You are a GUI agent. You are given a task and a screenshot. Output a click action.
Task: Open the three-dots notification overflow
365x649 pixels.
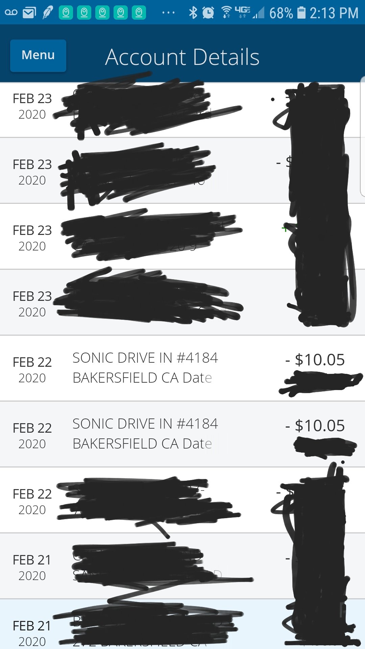pos(168,13)
